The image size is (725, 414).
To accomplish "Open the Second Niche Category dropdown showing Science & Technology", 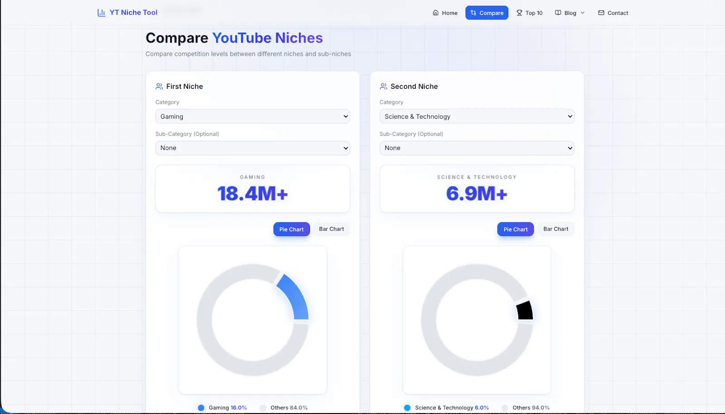I will coord(477,116).
